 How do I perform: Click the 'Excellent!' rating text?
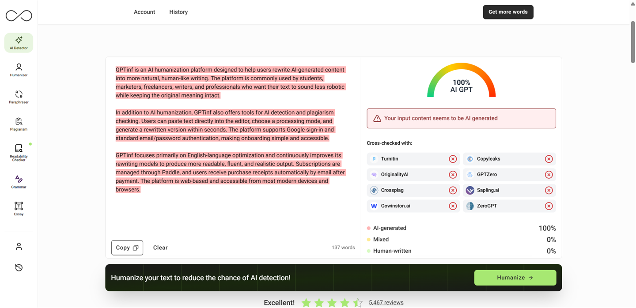pyautogui.click(x=279, y=303)
